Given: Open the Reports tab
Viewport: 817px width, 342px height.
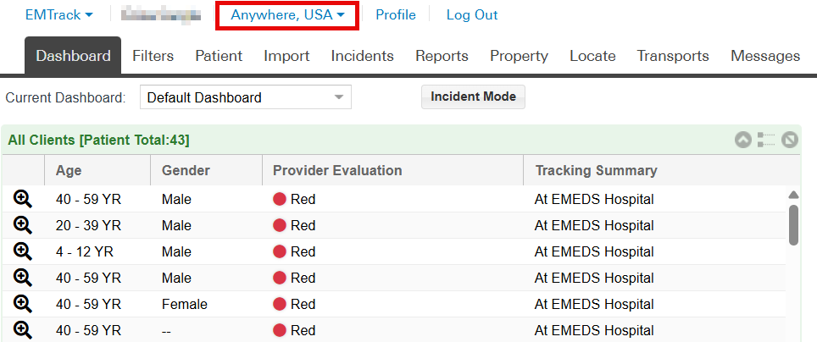Looking at the screenshot, I should pos(442,56).
